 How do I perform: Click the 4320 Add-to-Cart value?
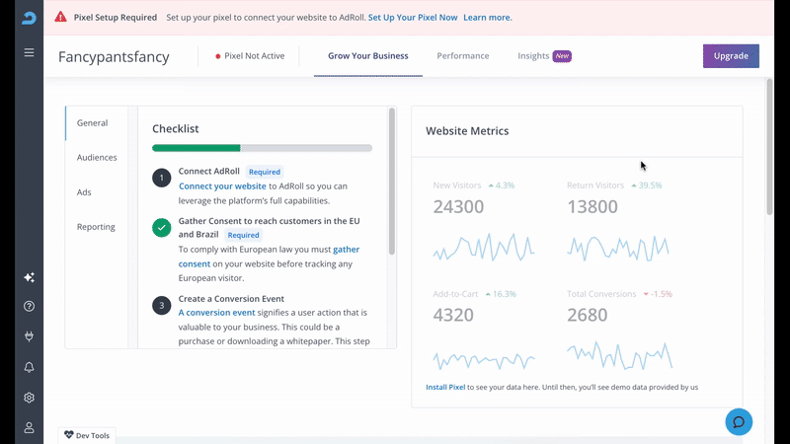(x=453, y=315)
